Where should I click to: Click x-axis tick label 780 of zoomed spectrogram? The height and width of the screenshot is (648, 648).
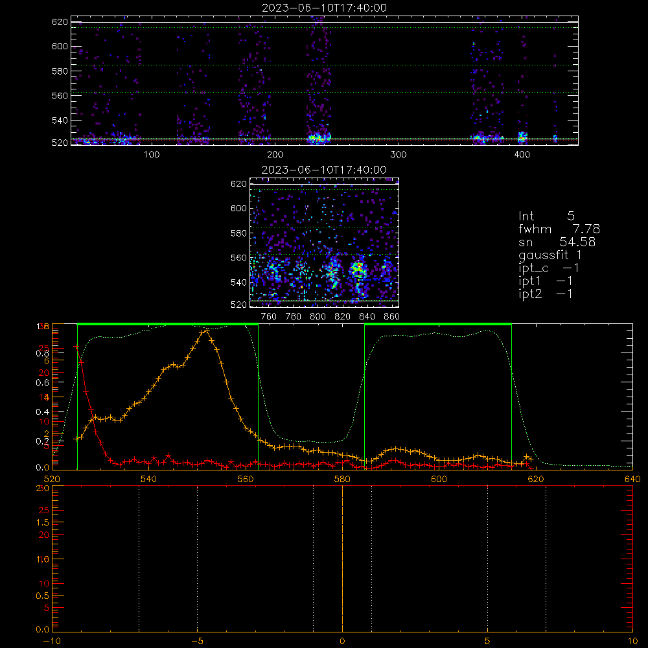pyautogui.click(x=294, y=317)
